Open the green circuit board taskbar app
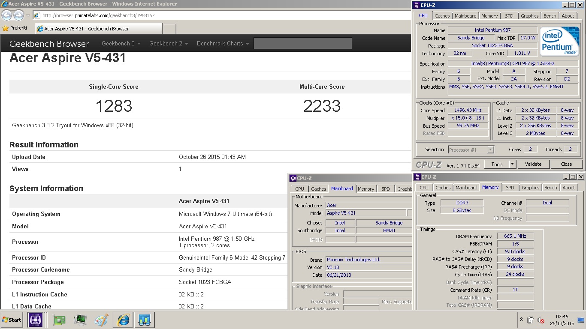 [x=59, y=320]
